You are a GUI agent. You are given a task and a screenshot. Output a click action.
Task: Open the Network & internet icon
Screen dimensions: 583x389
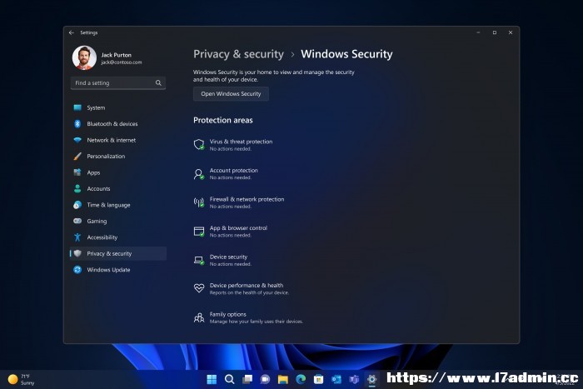point(77,140)
